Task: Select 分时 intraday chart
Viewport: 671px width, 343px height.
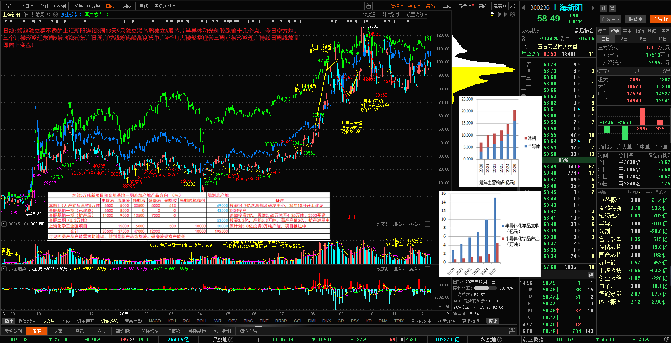Action: 10,6
